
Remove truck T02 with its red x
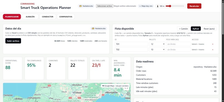click(213, 50)
